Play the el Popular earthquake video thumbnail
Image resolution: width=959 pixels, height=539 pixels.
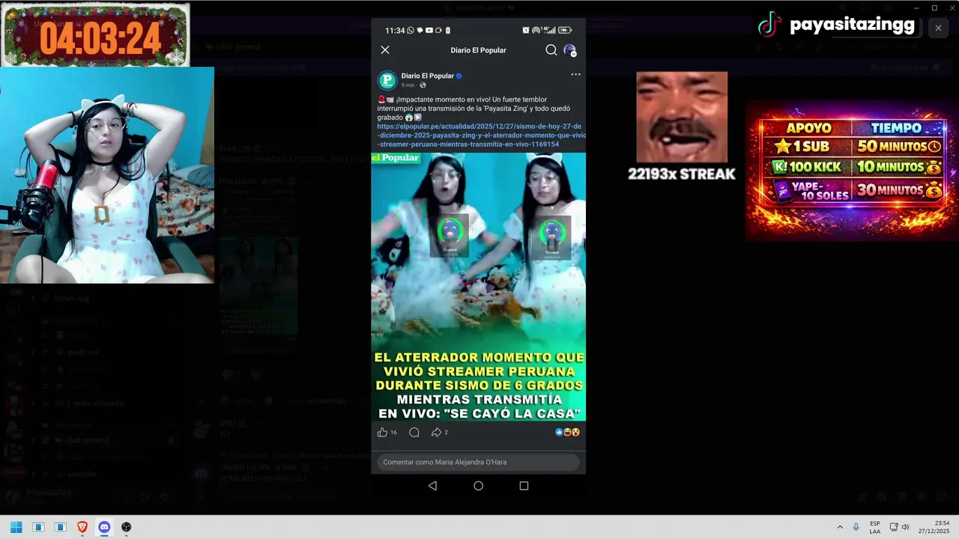[479, 287]
